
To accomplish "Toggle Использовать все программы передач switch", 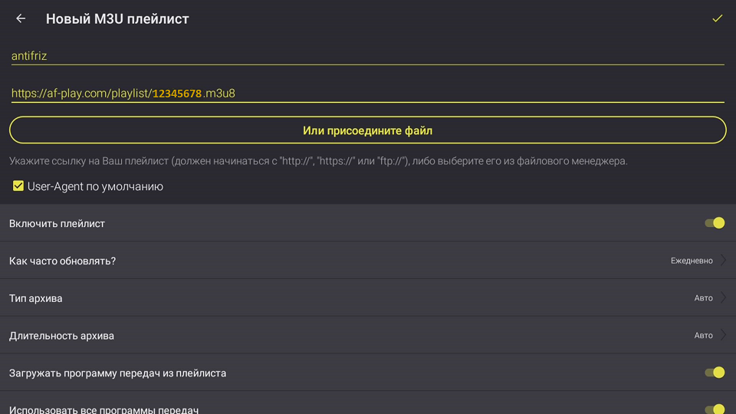I will 715,409.
